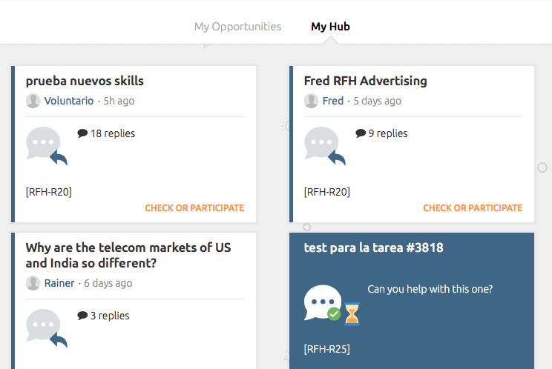The width and height of the screenshot is (552, 369).
Task: Click CHECK OR PARTICIPATE under Fred RFH Advertising
Action: 473,208
